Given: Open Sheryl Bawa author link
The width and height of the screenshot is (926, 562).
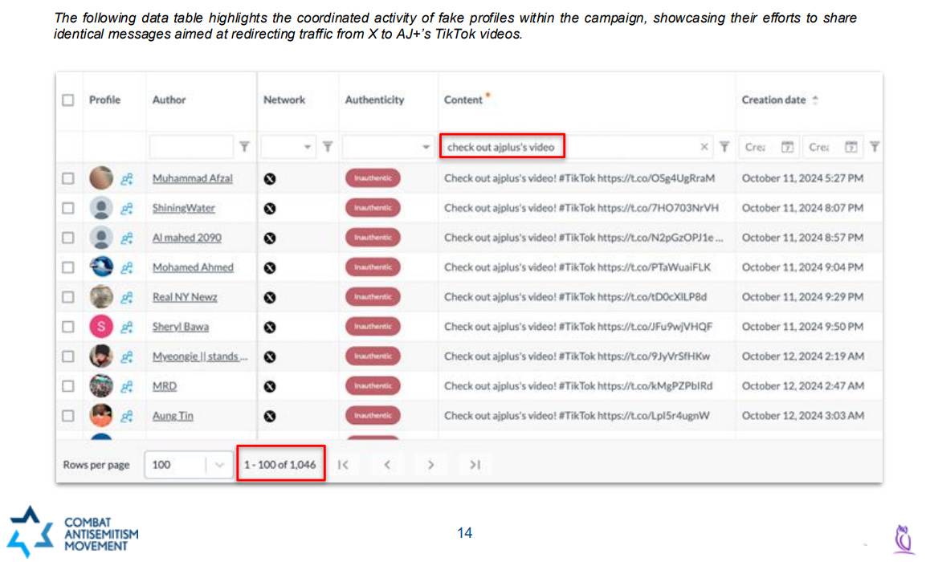Looking at the screenshot, I should tap(180, 327).
